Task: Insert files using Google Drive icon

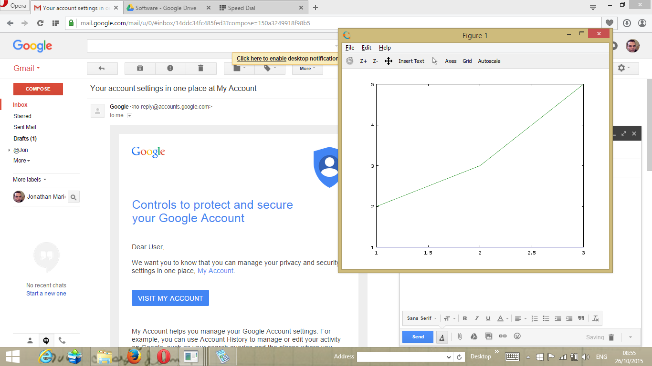Action: [474, 336]
